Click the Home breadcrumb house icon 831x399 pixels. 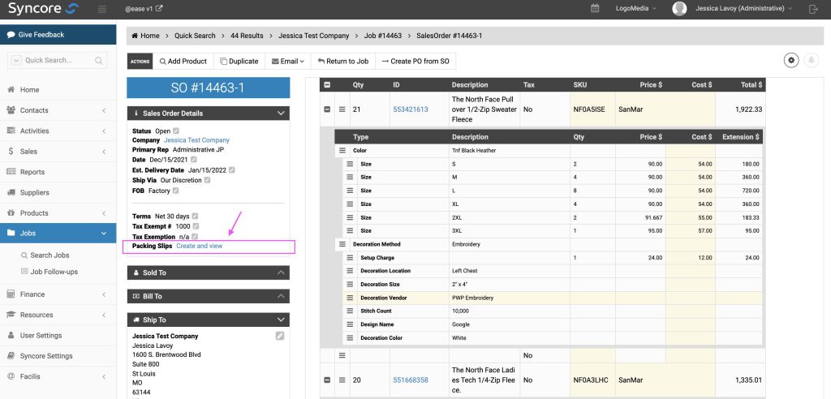tap(135, 36)
